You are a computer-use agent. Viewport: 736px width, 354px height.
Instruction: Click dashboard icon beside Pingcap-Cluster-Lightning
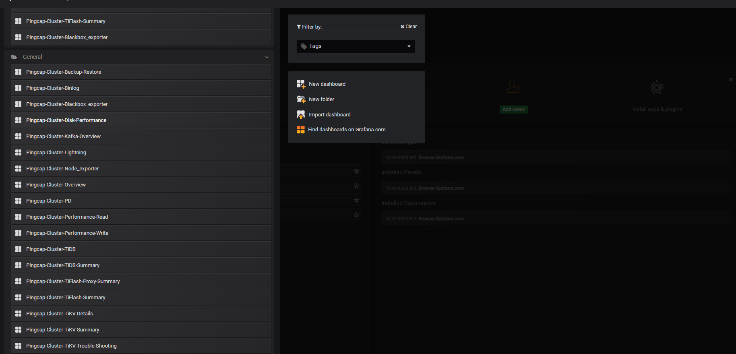18,153
